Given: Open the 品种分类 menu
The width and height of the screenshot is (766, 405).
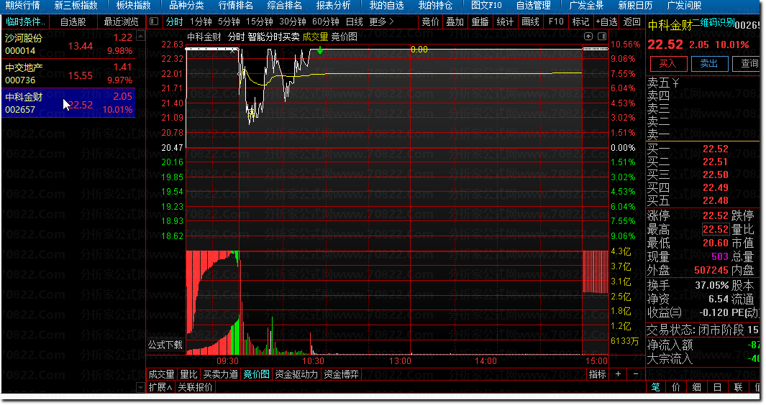Looking at the screenshot, I should (186, 6).
